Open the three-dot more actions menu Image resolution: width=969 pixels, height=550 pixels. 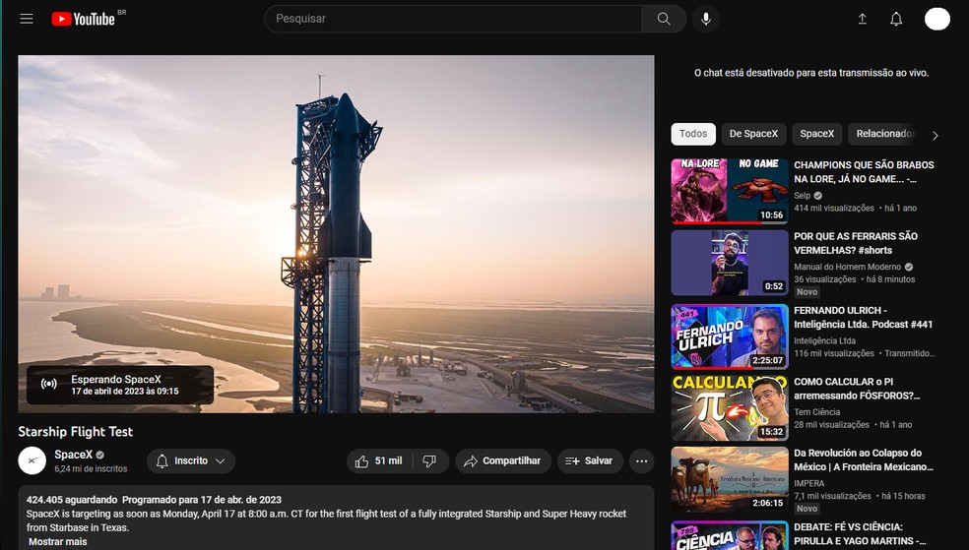(x=641, y=461)
